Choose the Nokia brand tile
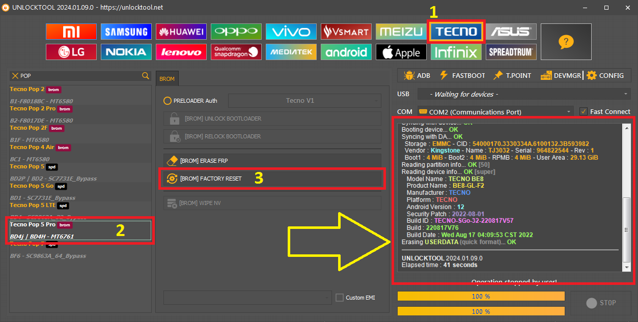The width and height of the screenshot is (638, 322). 126,52
